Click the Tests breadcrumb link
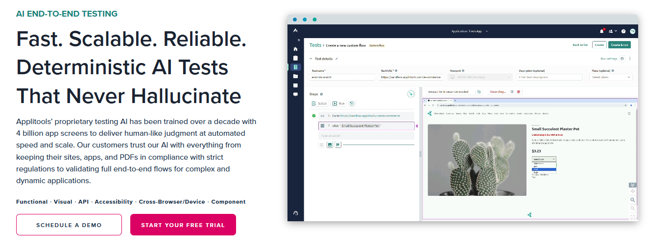 315,45
